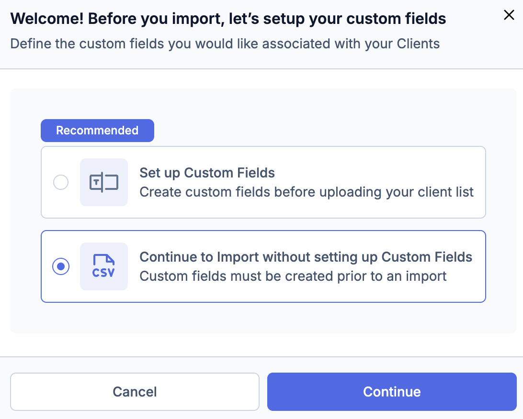Click the Recommended badge
Viewport: 523px width, 419px height.
tap(97, 131)
